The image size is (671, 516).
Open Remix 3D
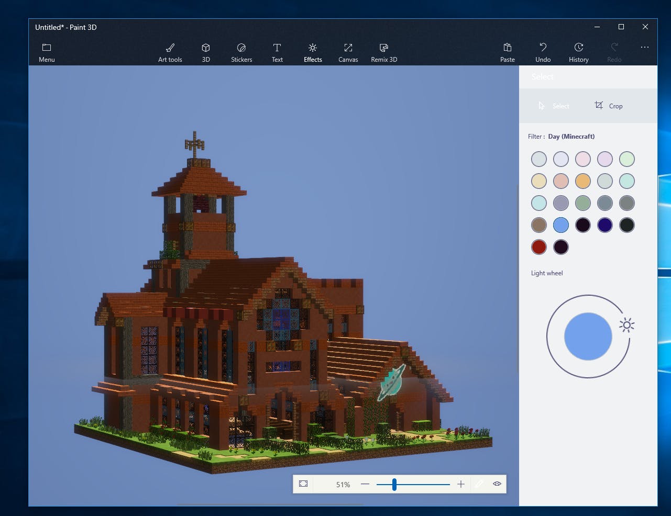click(x=384, y=52)
